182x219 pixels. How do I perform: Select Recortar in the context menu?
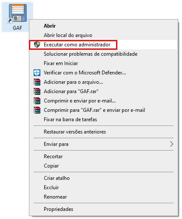(x=103, y=156)
